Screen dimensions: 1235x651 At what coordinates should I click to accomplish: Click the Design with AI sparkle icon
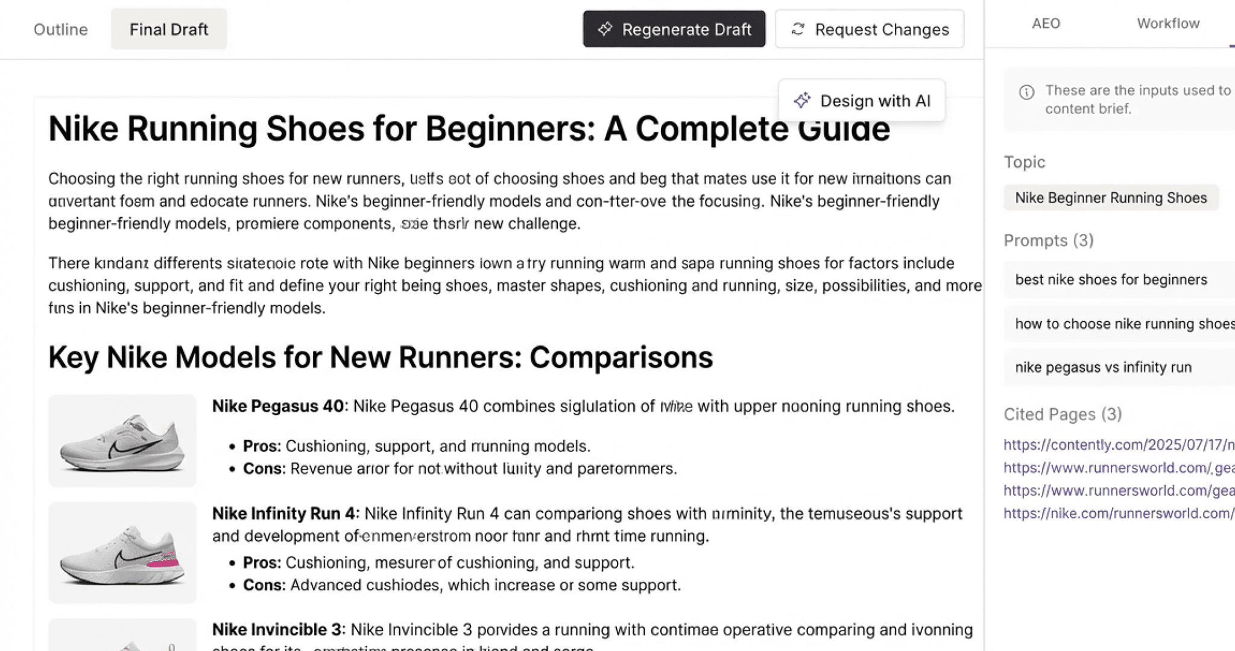[802, 101]
